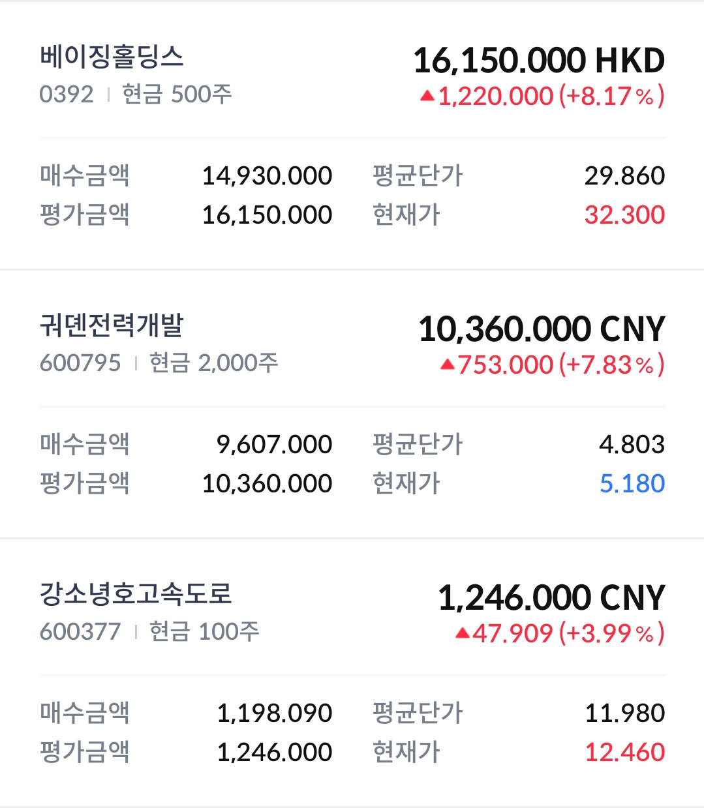Tap 베이징홀딩스 현재가 32.300
This screenshot has height=808, width=704.
(x=624, y=215)
